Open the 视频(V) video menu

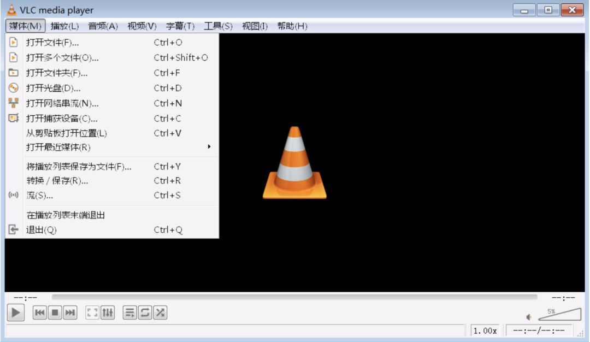142,26
